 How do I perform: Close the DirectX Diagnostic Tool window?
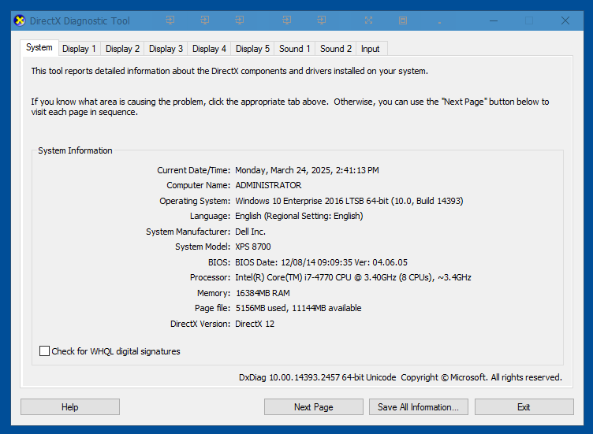tap(565, 20)
